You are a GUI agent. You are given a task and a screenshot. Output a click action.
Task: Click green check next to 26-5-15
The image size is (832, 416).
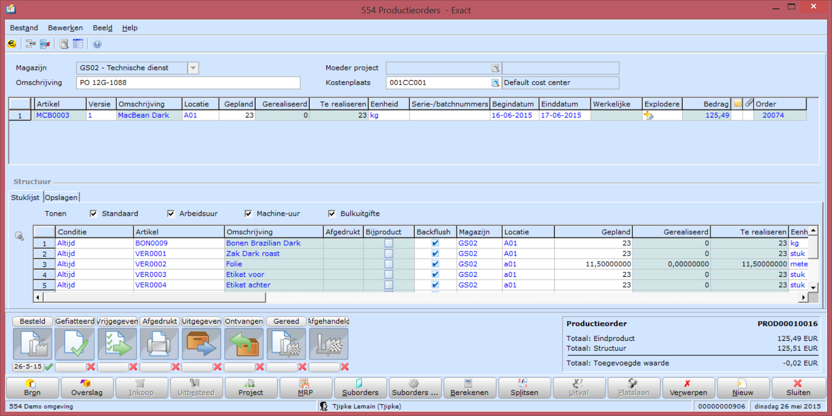coord(49,367)
